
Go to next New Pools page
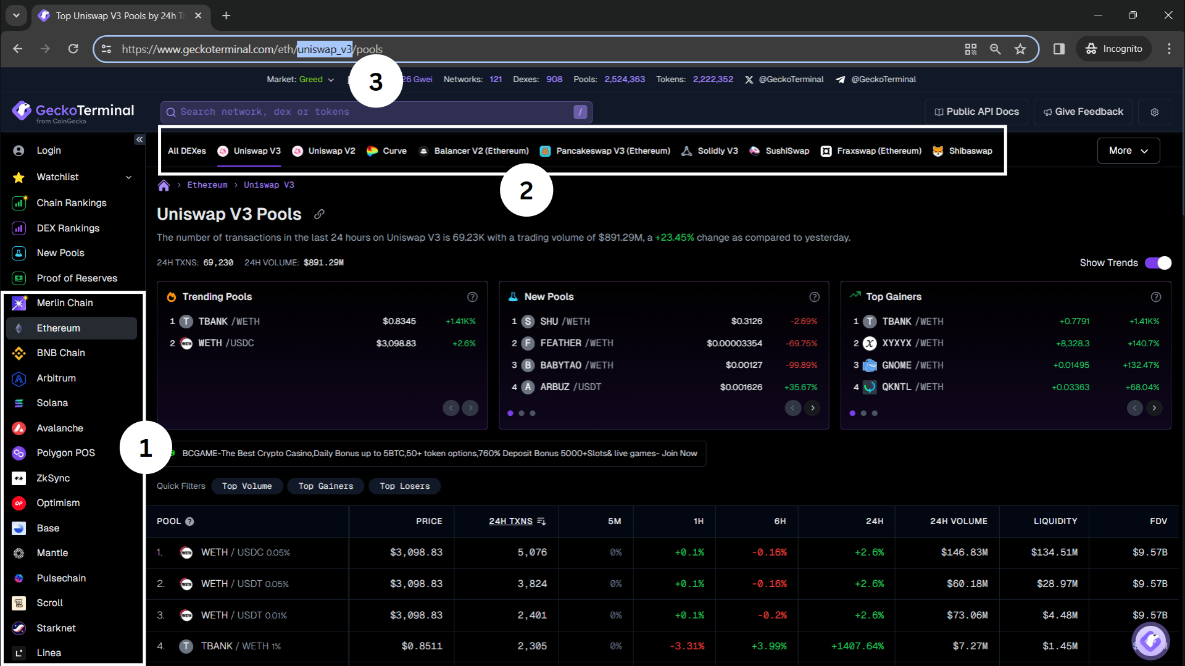pos(812,408)
